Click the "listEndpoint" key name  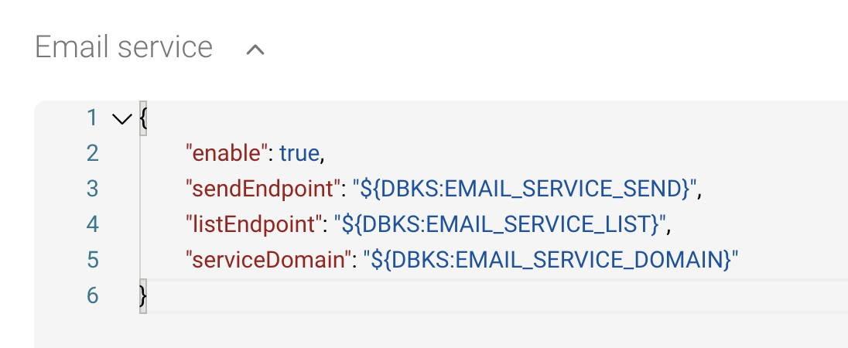point(253,224)
